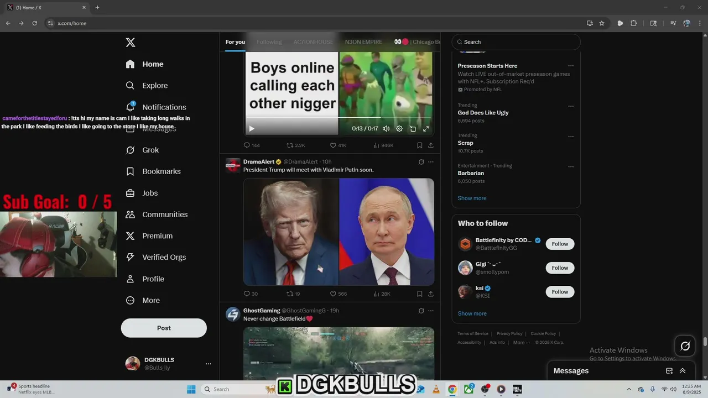This screenshot has width=708, height=398.
Task: Open options for God Does Like Ugly trend
Action: pyautogui.click(x=571, y=106)
